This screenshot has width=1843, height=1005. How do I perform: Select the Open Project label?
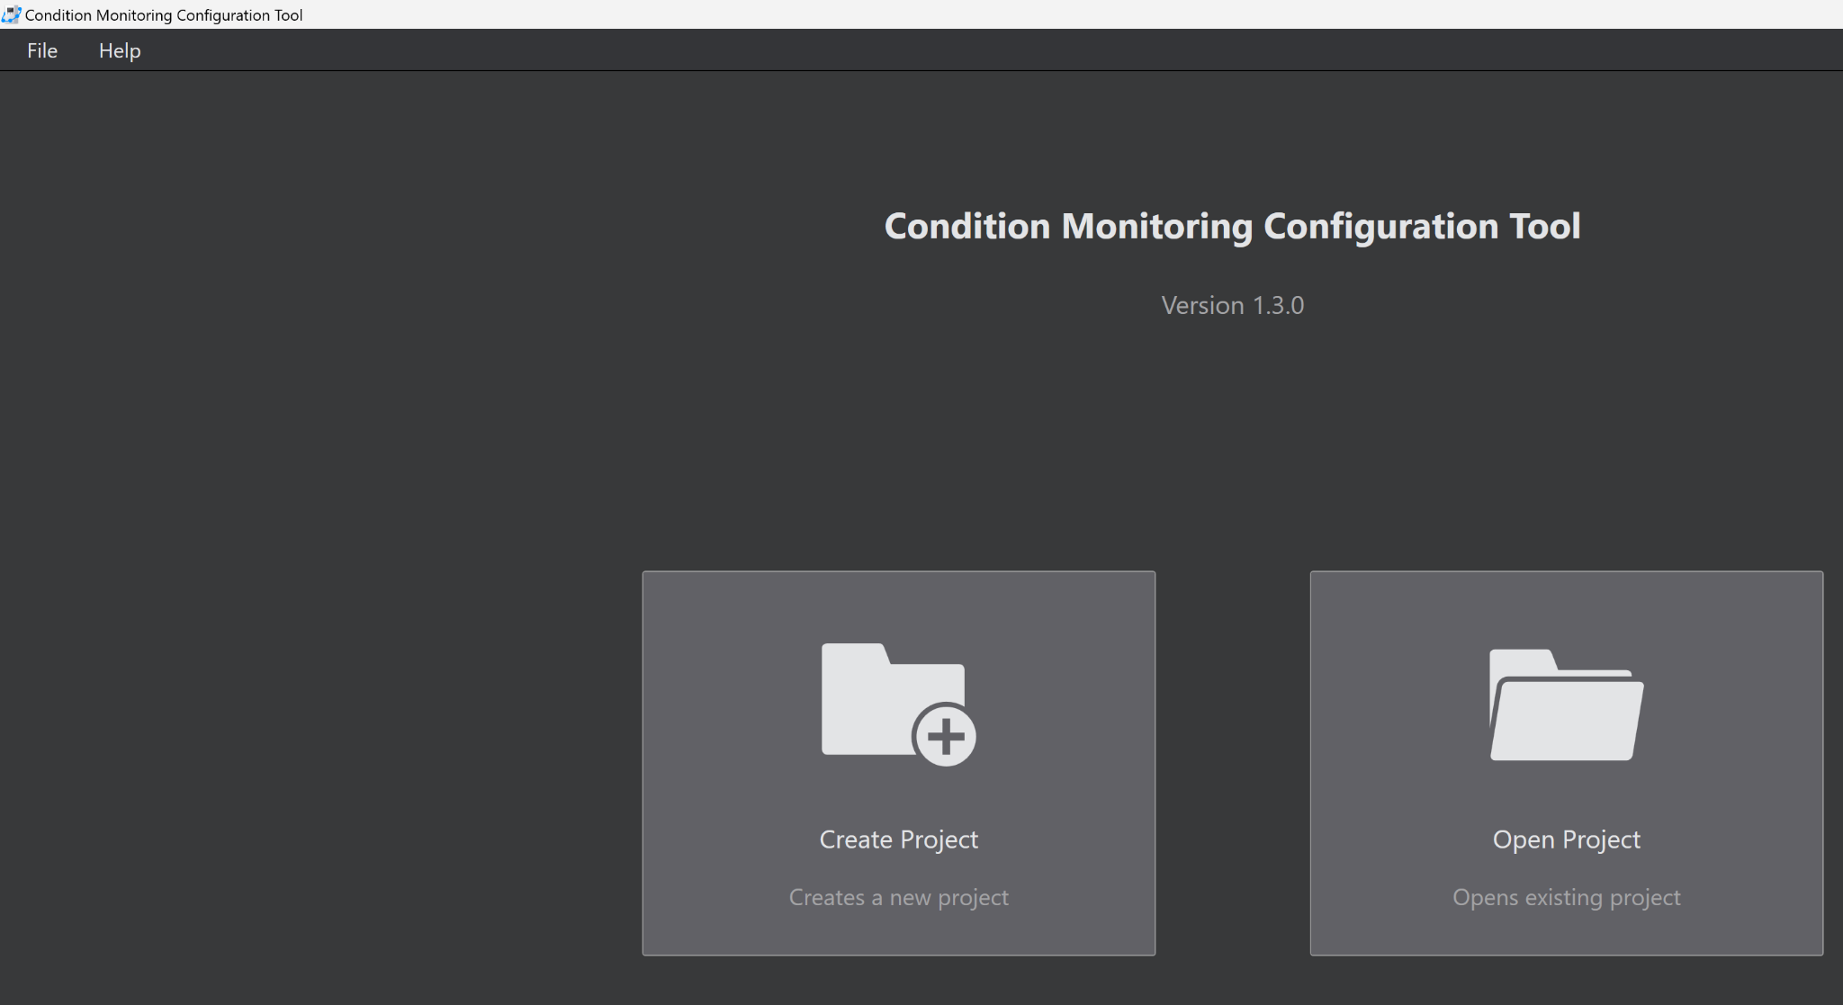coord(1566,839)
